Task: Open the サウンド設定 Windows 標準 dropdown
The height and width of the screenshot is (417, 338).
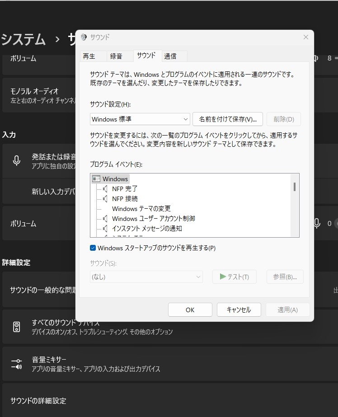Action: pyautogui.click(x=140, y=119)
